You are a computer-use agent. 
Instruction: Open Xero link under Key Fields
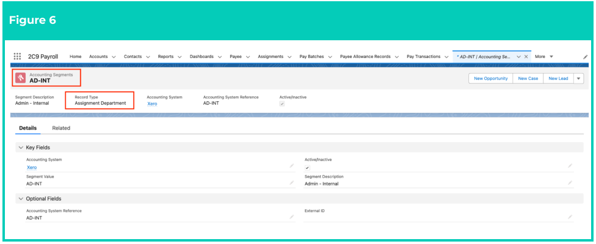tap(32, 167)
